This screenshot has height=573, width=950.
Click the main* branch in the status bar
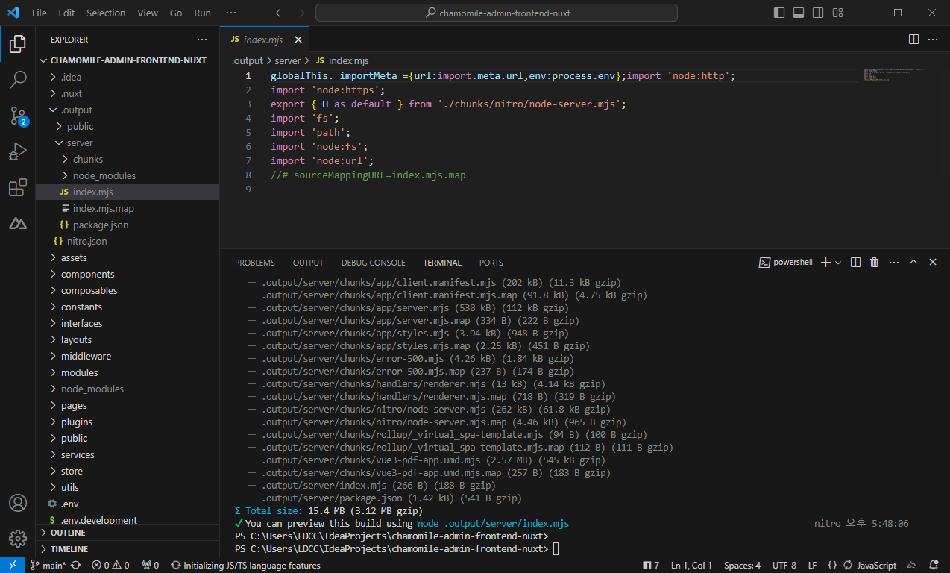click(x=48, y=566)
